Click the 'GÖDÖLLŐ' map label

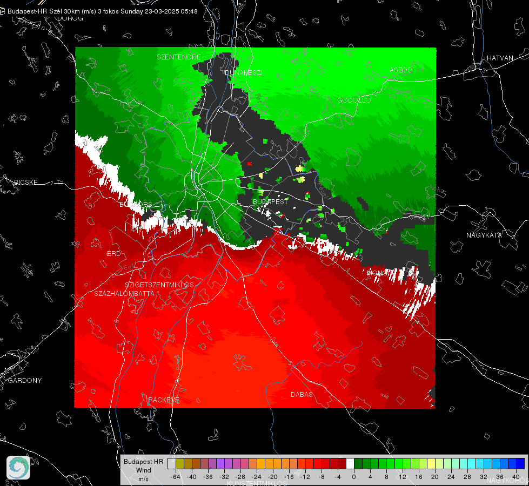coord(354,100)
